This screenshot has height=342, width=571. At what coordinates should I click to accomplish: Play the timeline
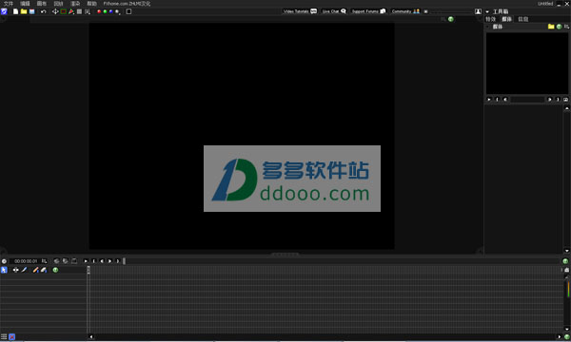tap(86, 261)
